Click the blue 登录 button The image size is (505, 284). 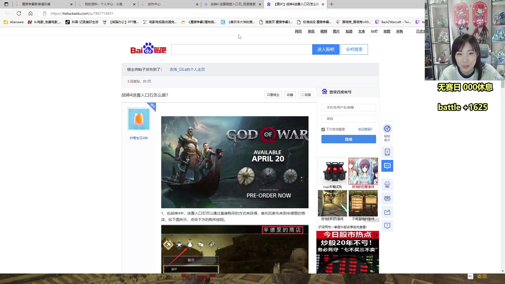pyautogui.click(x=349, y=139)
